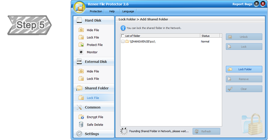Open Encrypt File via its icon

click(x=81, y=117)
